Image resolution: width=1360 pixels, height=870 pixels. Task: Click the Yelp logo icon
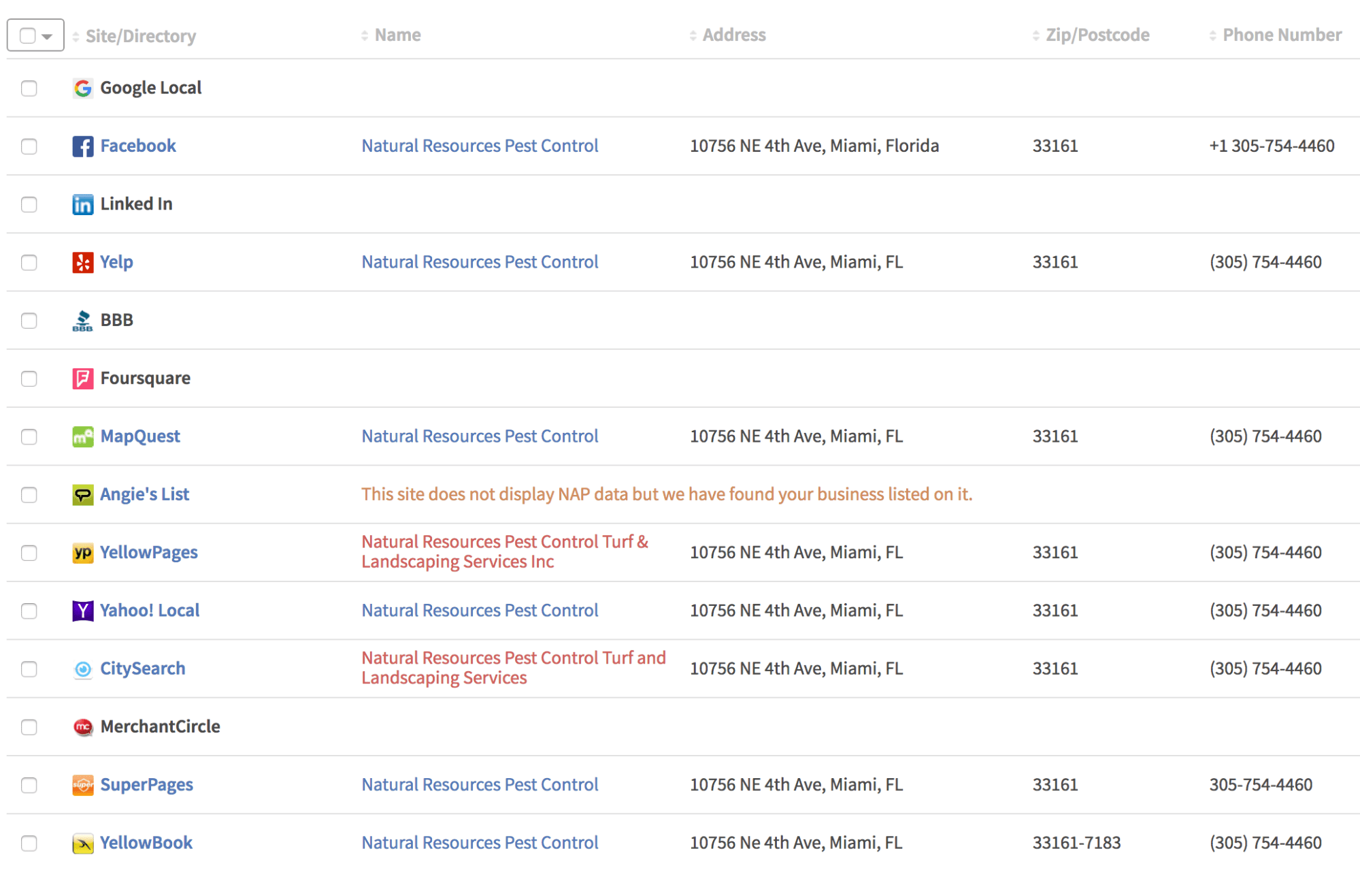(x=83, y=262)
